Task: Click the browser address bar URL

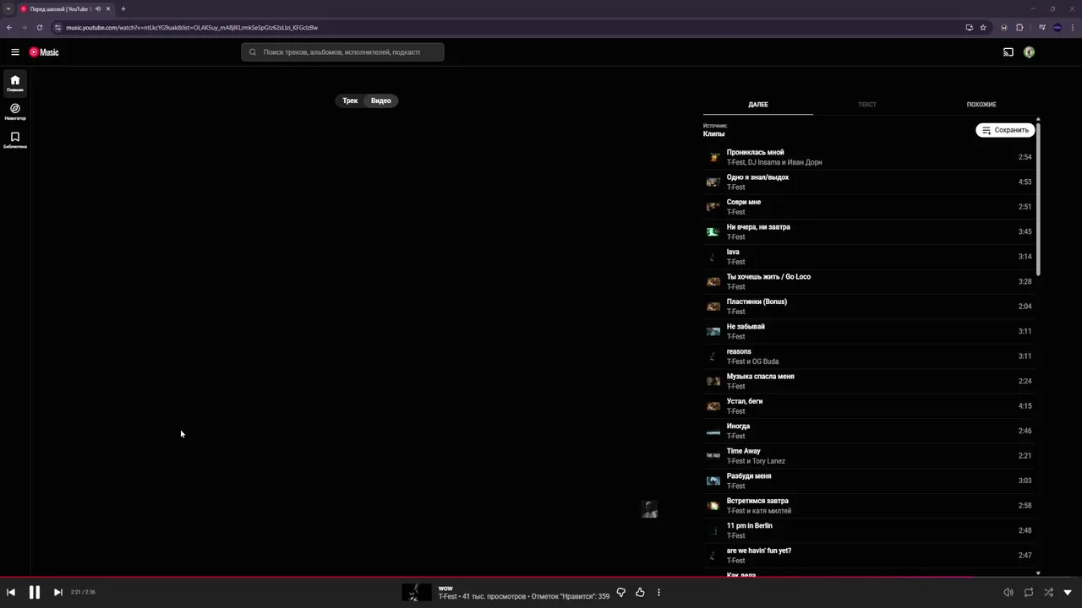Action: coord(192,27)
